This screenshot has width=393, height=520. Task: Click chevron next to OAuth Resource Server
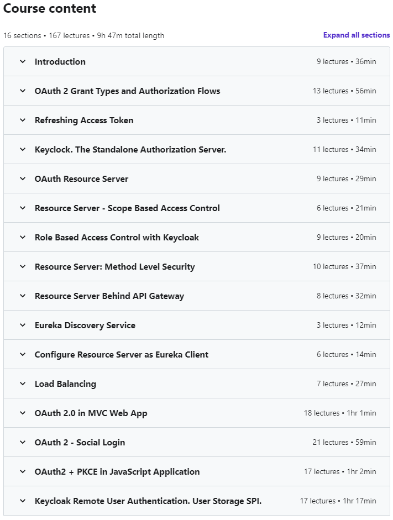coord(23,178)
